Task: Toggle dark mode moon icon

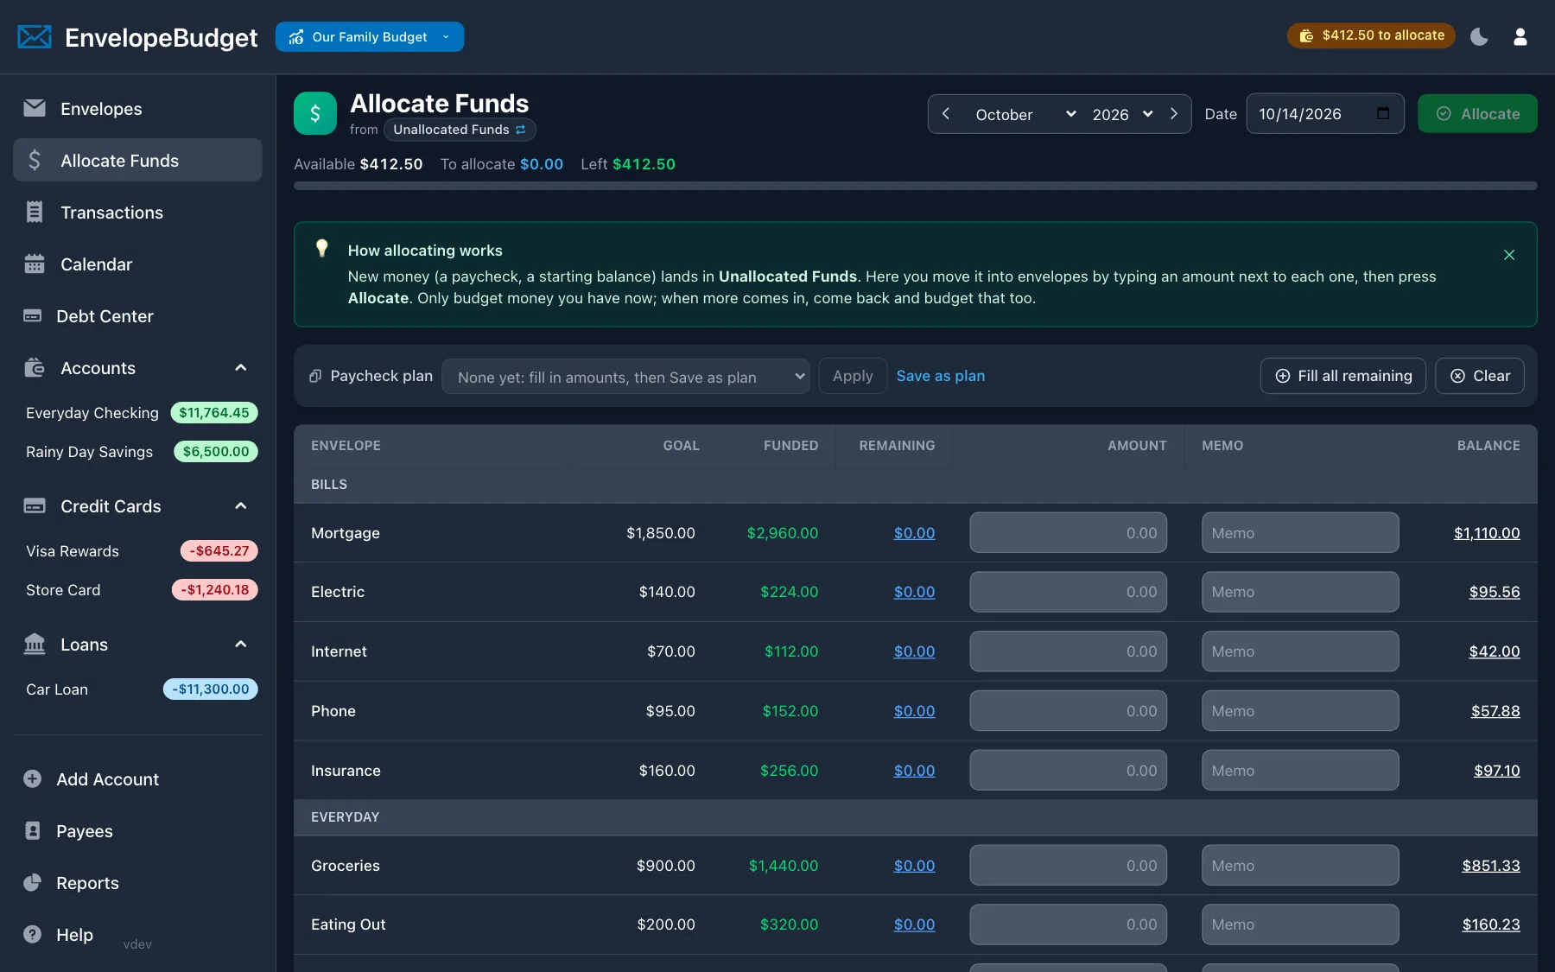Action: pos(1479,36)
